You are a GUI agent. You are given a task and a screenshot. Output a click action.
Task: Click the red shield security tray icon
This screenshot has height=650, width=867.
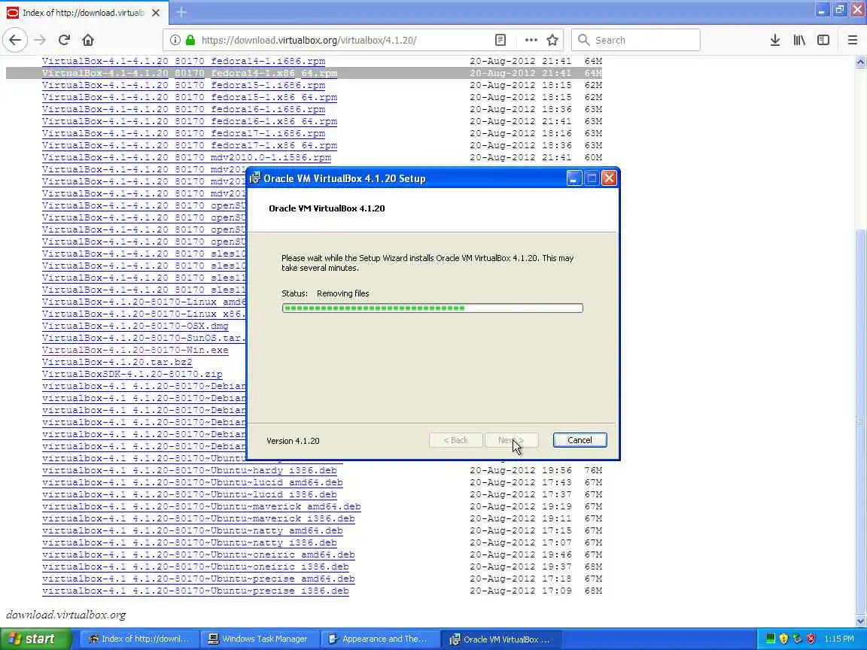(811, 639)
